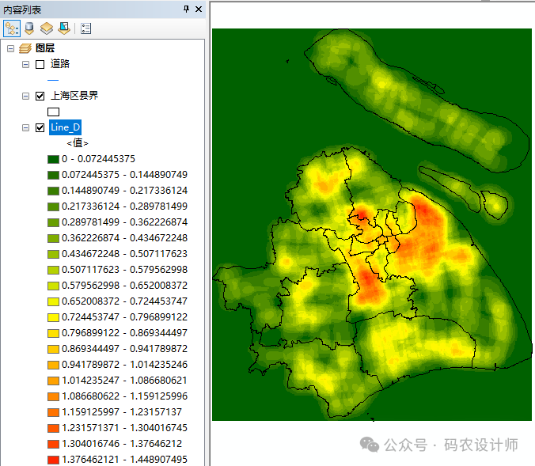
Task: Click the 上海区县界 polygon symbol box
Action: point(54,112)
